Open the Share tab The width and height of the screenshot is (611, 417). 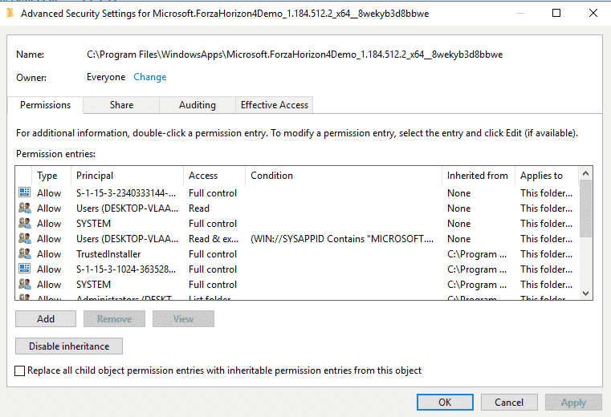point(121,105)
